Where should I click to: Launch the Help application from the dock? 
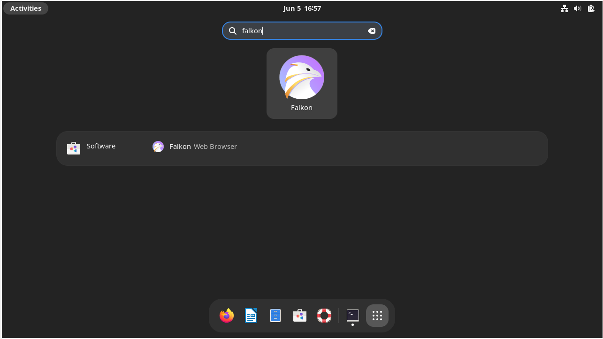[324, 315]
